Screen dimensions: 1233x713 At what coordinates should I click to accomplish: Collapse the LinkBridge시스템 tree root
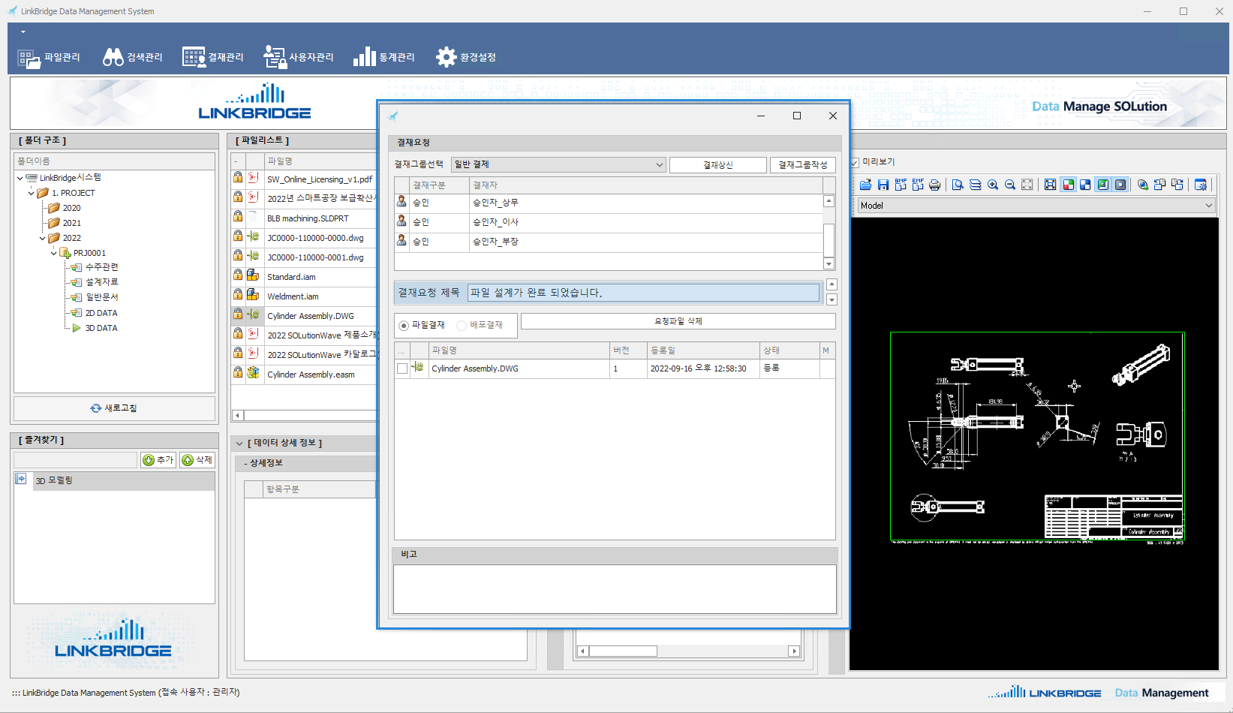20,178
